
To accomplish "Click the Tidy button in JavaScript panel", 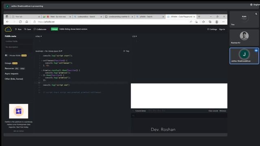I will pos(126,51).
